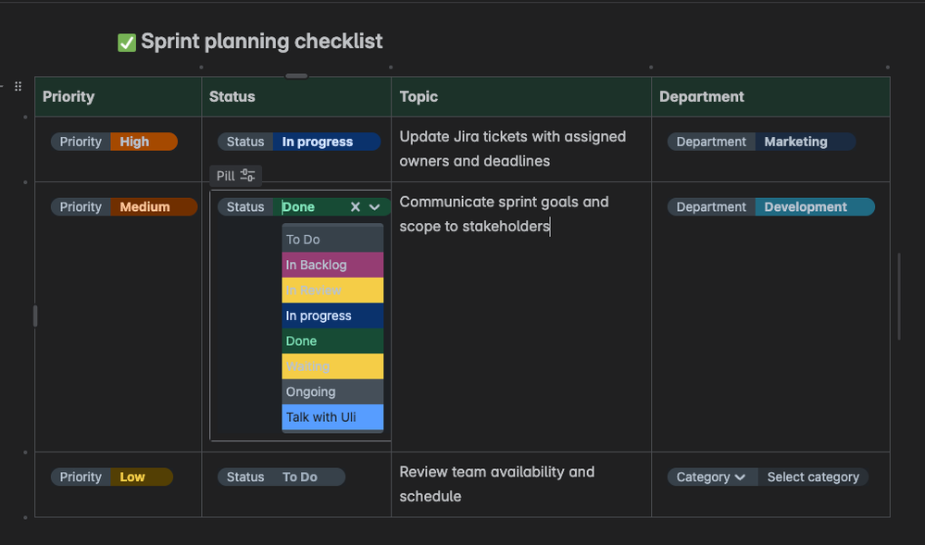Clear the Done status with X
Viewport: 925px width, 545px height.
(x=356, y=207)
